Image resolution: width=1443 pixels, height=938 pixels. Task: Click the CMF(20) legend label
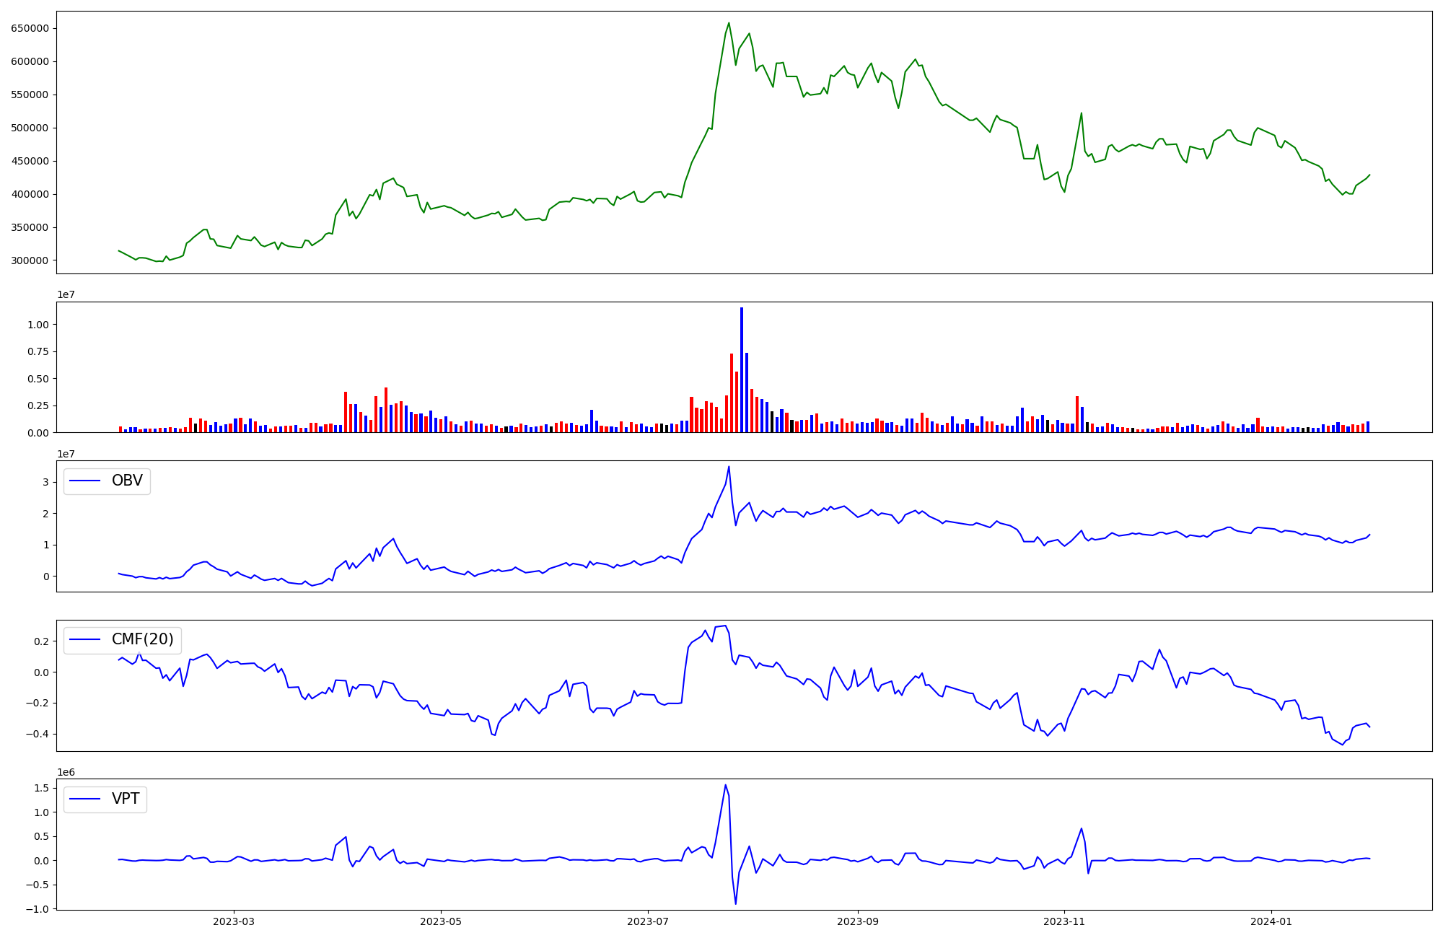[x=142, y=639]
